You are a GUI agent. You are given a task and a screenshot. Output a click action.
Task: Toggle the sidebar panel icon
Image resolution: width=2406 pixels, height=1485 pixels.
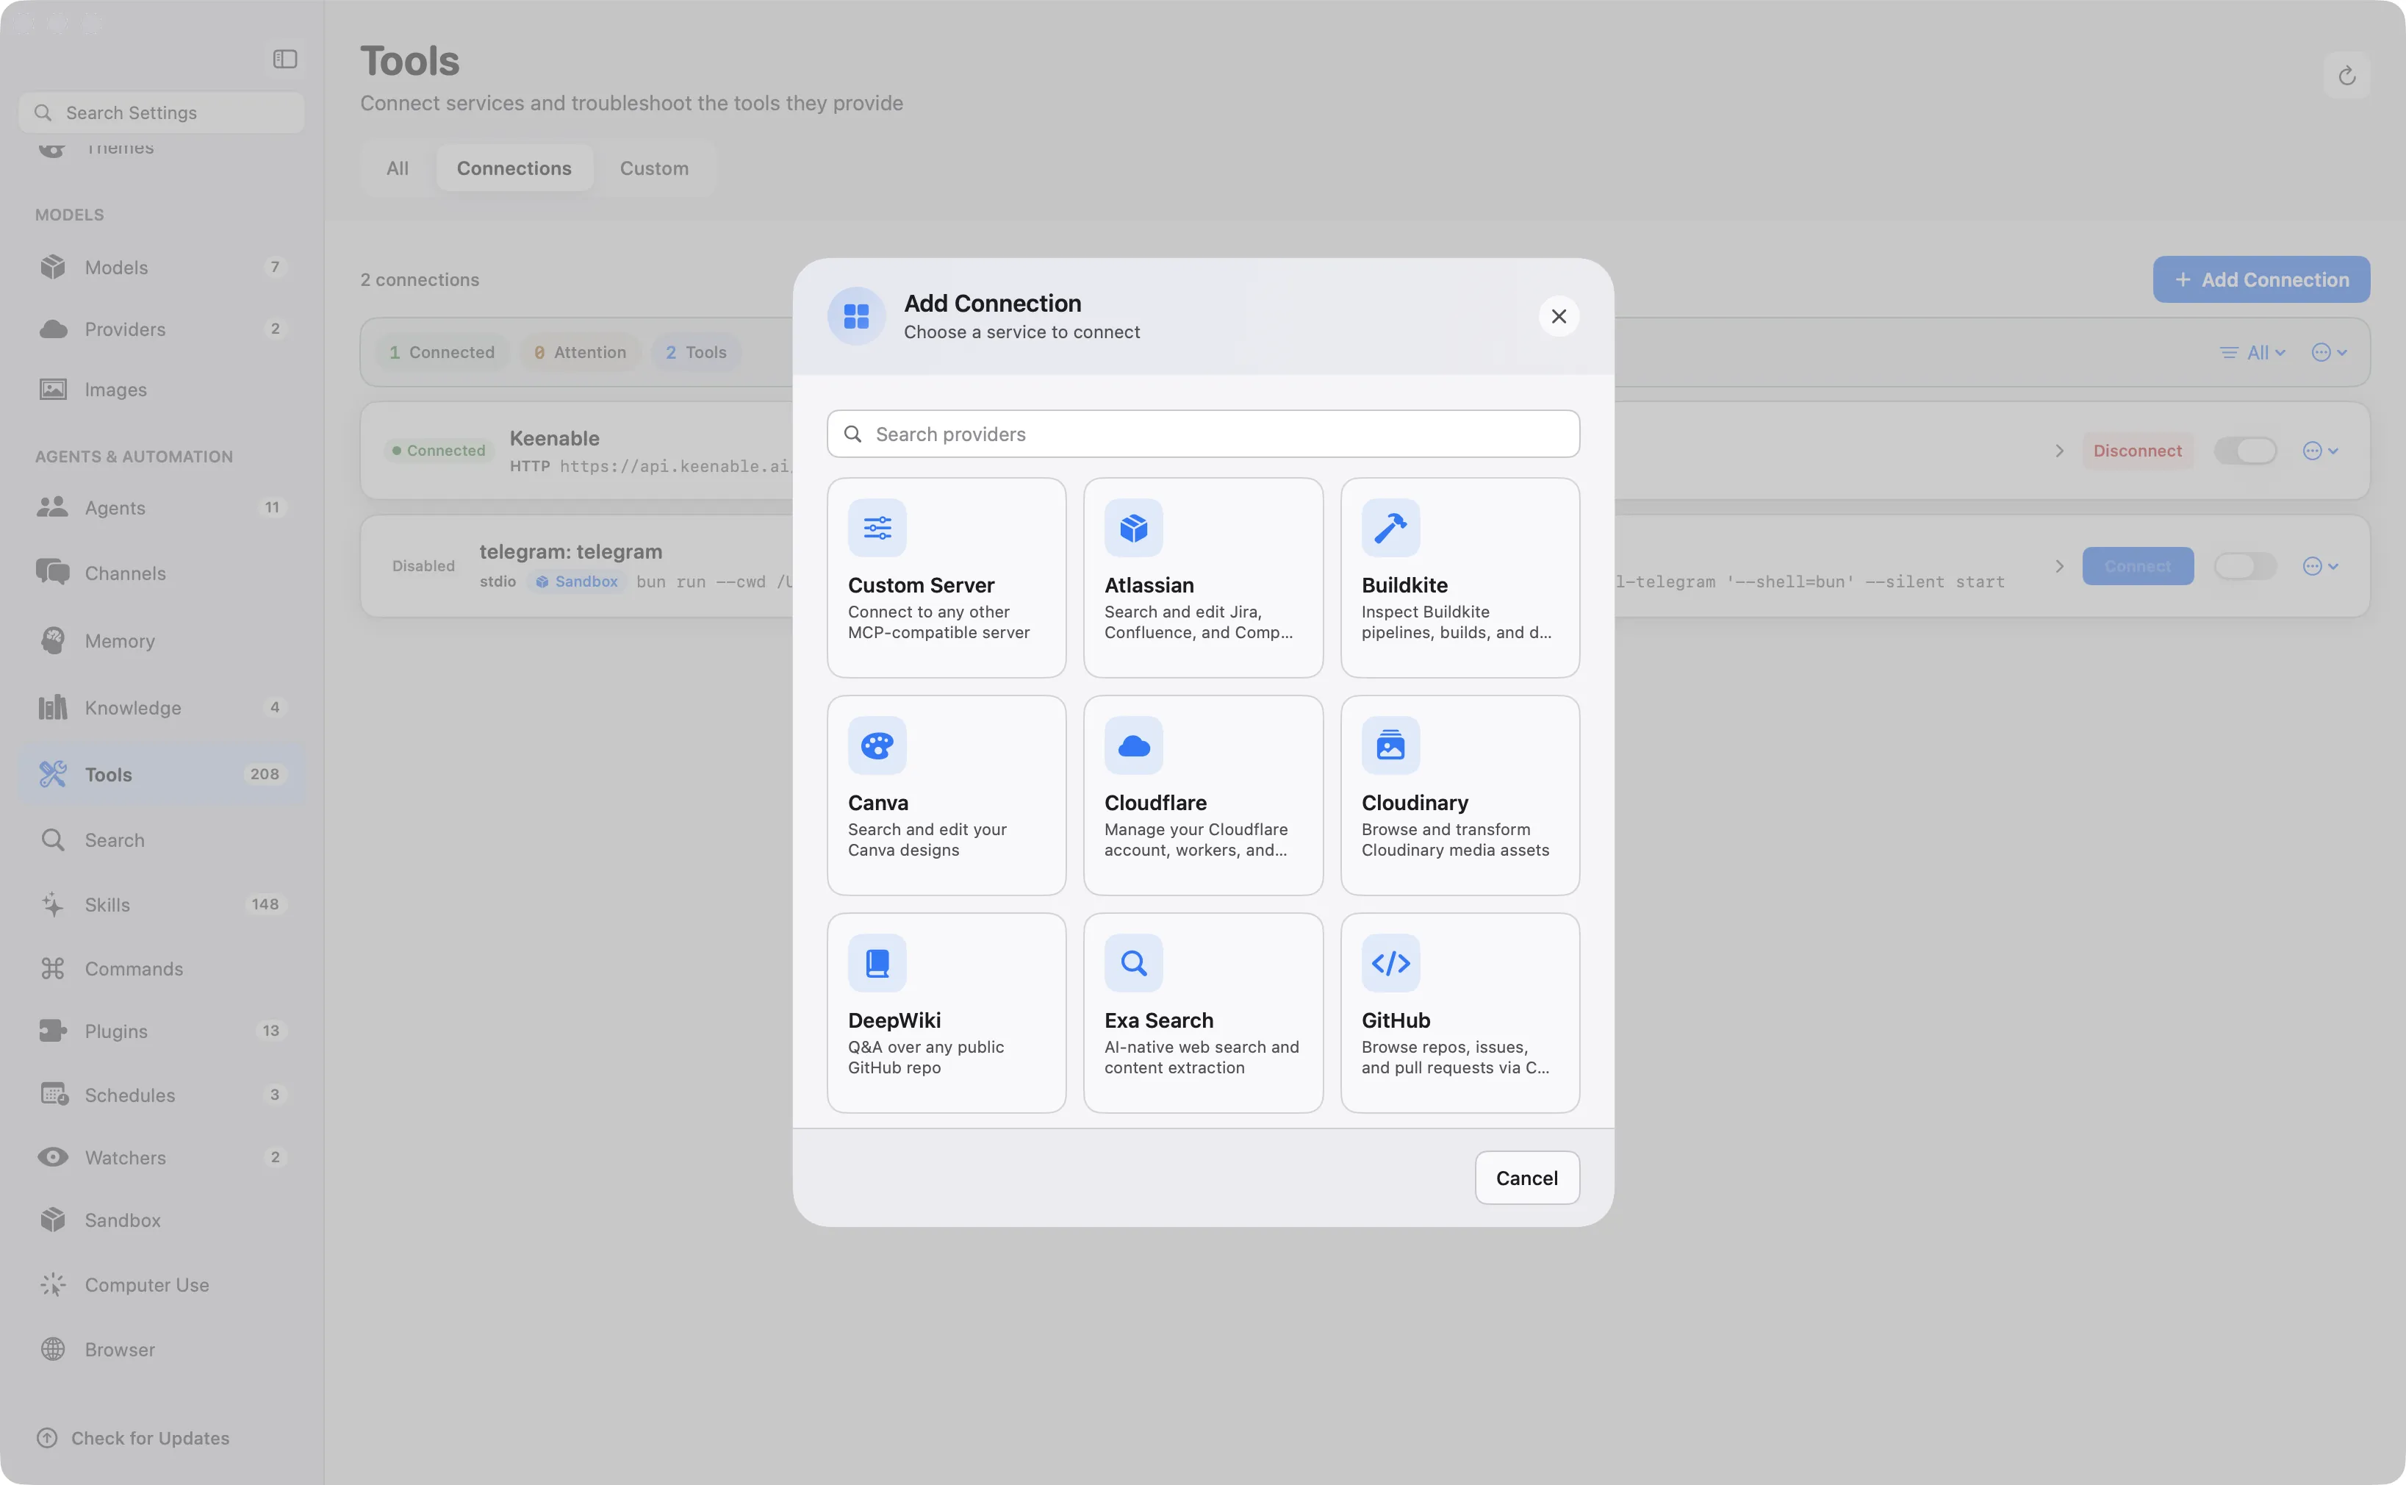[284, 59]
